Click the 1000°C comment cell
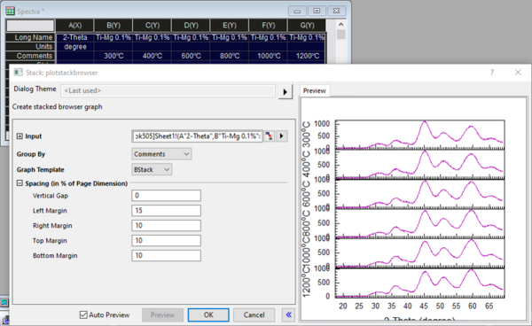 coord(269,56)
